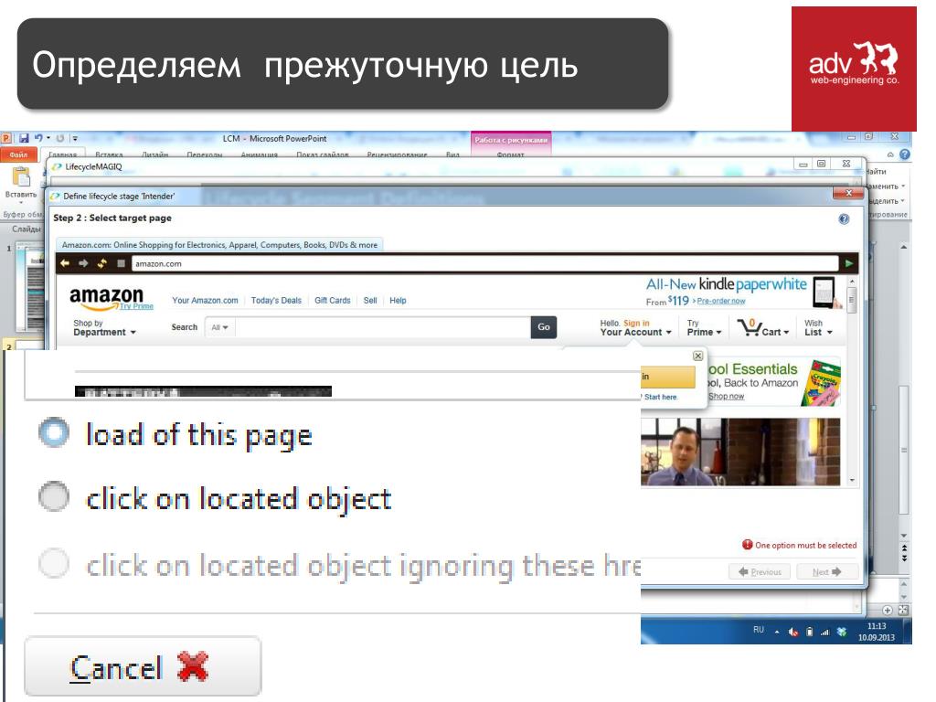
Task: Click the RU language indicator in taskbar
Action: (x=758, y=630)
